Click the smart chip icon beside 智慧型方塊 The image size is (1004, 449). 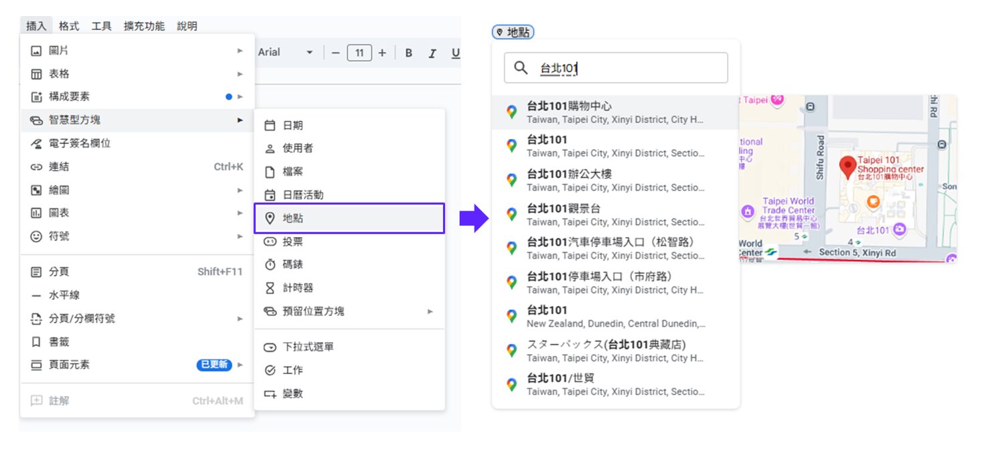(36, 120)
